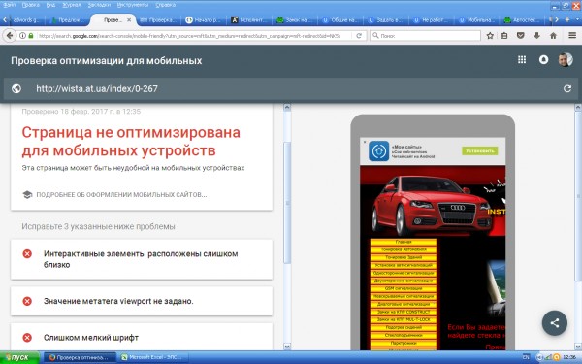Open the Google apps grid
The width and height of the screenshot is (582, 364).
click(x=522, y=60)
